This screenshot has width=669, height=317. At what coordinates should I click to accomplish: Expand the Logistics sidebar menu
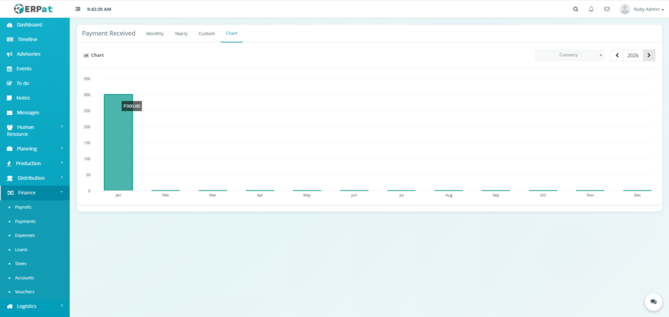point(35,306)
